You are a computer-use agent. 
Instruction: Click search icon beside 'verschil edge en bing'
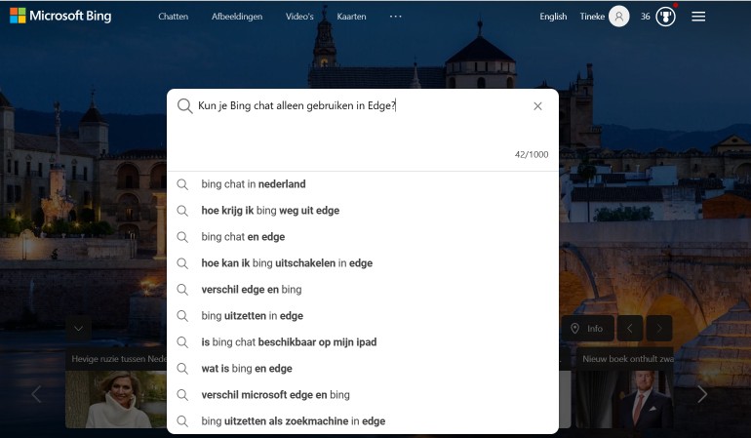(182, 290)
